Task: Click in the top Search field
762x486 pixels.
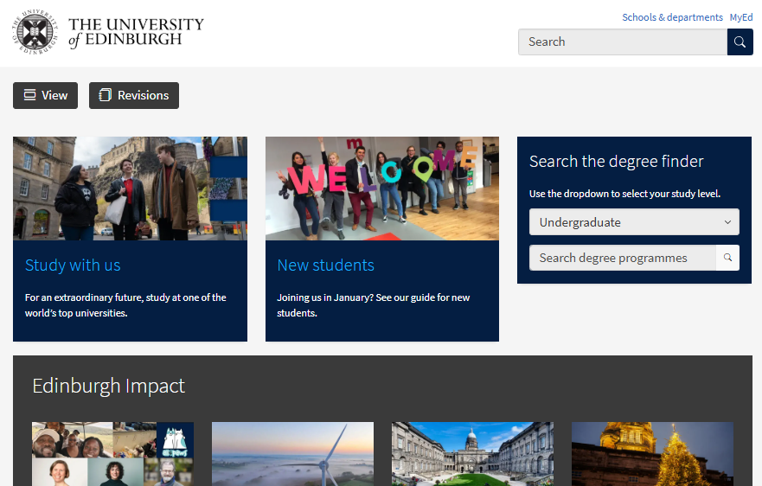Action: coord(623,42)
